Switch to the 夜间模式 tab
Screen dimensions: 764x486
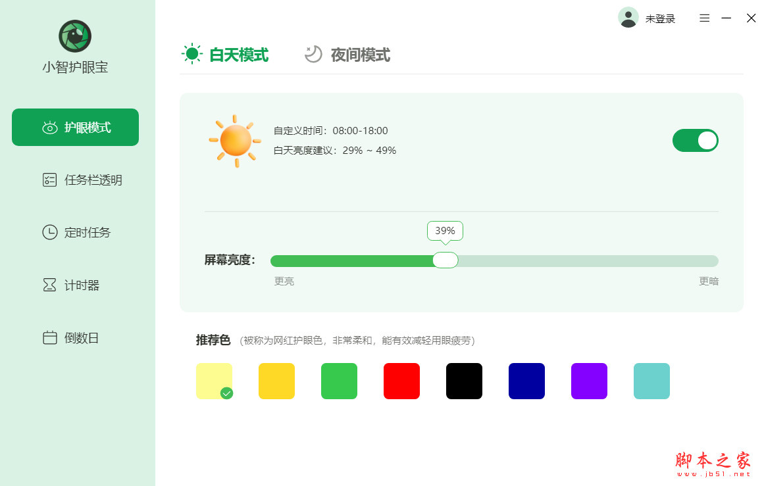click(347, 55)
